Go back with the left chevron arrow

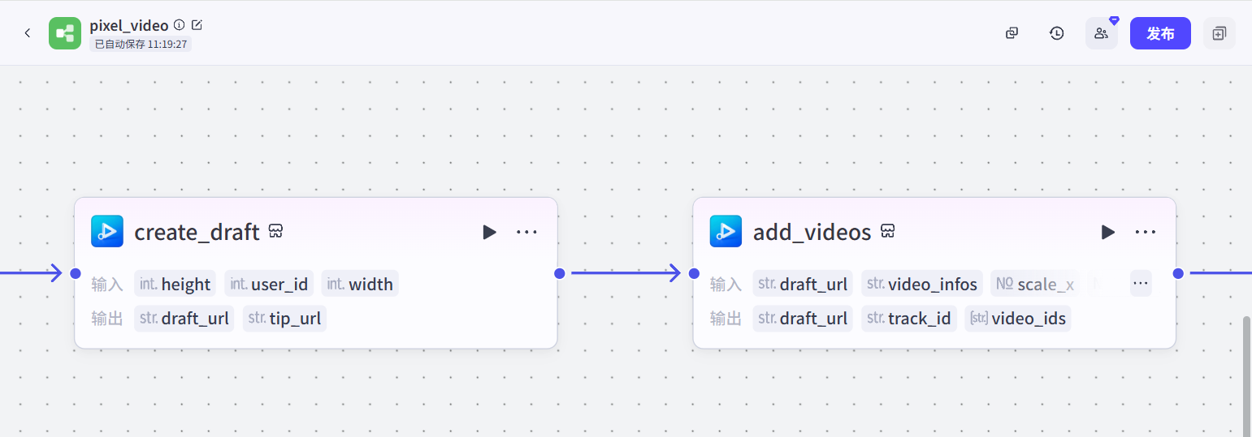28,33
